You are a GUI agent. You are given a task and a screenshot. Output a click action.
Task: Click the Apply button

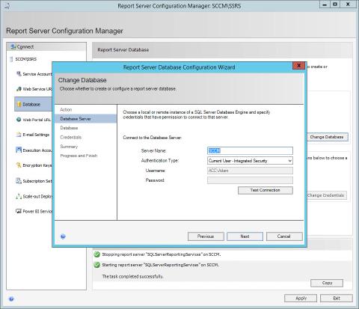click(x=301, y=299)
